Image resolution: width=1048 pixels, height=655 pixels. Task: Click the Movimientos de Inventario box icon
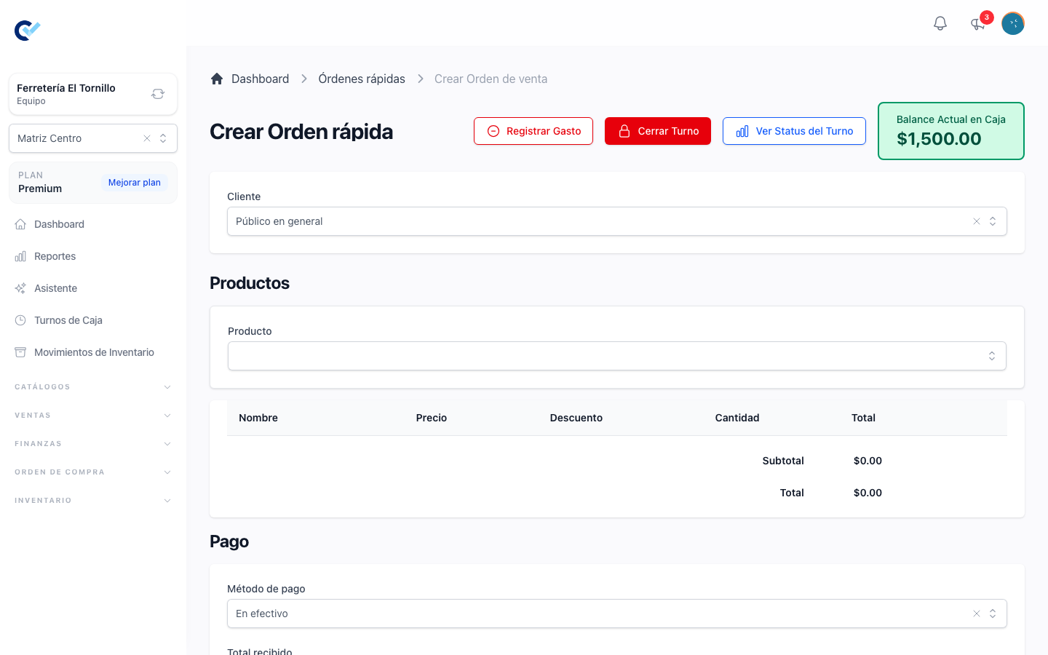(x=20, y=352)
